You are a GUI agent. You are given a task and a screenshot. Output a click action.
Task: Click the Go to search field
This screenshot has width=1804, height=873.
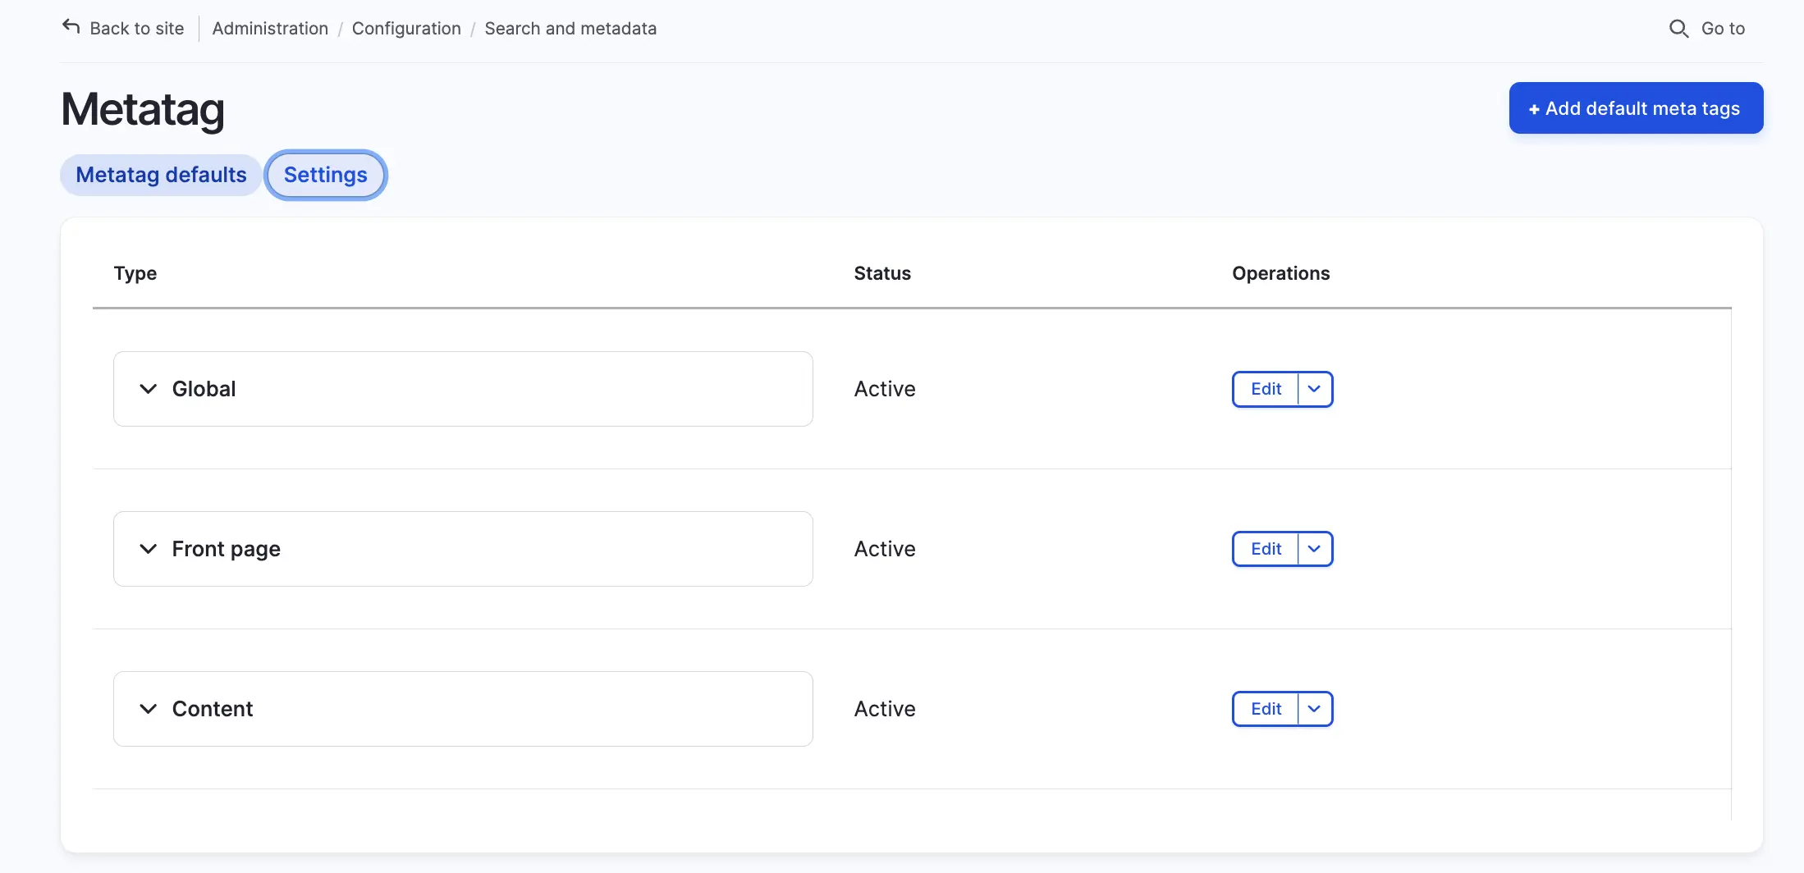(1723, 29)
